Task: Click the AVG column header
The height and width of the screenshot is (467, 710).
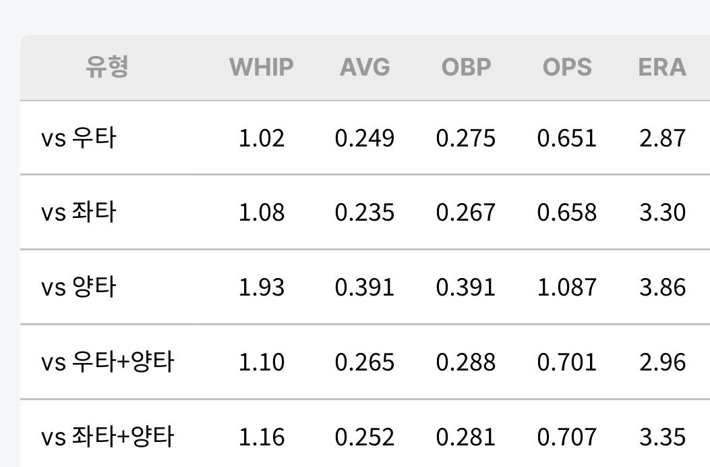Action: point(365,67)
